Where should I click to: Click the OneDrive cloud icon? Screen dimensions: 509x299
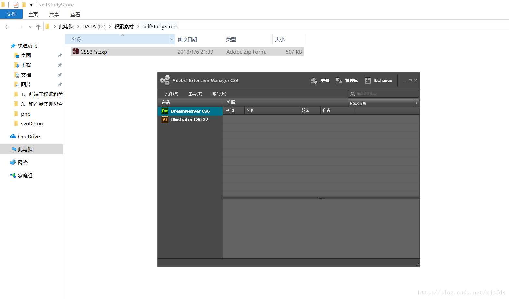13,136
